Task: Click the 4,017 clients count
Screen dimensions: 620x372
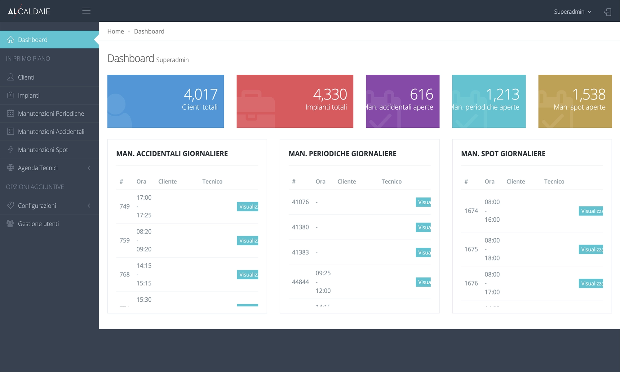Action: tap(201, 94)
